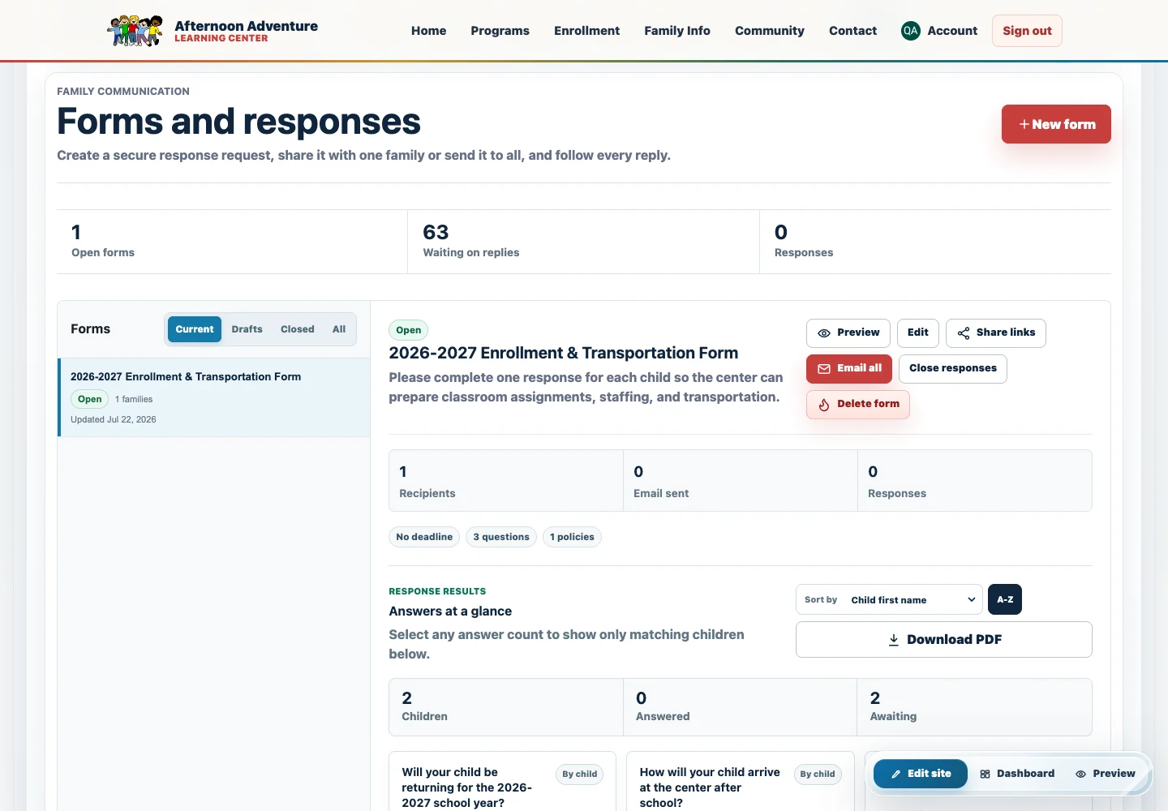This screenshot has height=811, width=1168.
Task: Click the flame icon on Delete form
Action: point(823,405)
